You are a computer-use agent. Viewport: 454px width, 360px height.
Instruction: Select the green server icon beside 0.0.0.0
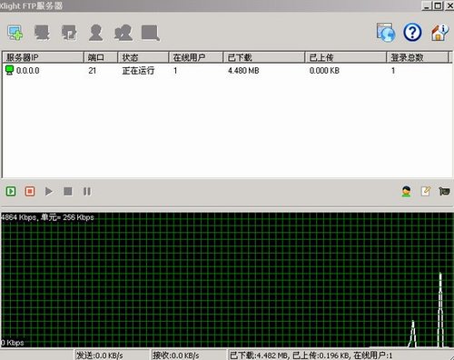point(10,70)
